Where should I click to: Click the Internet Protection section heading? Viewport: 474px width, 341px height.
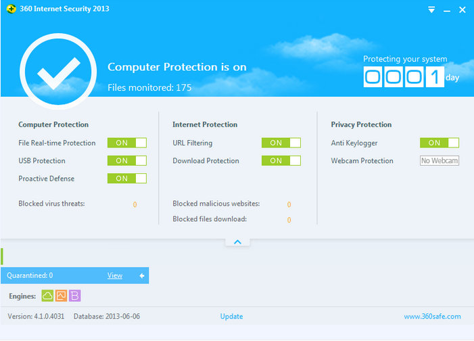pyautogui.click(x=205, y=124)
